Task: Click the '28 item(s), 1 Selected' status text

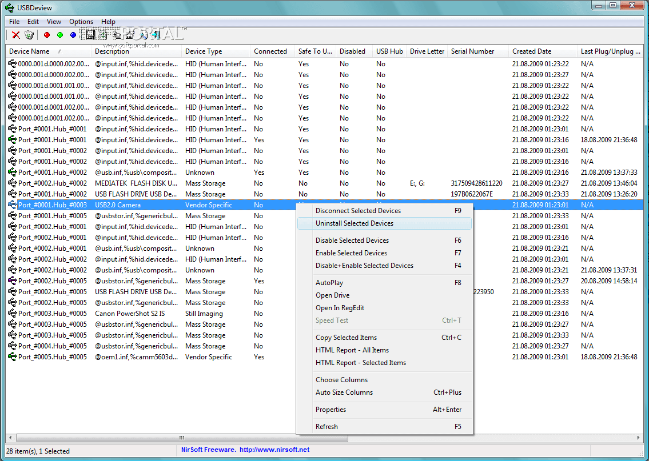Action: click(38, 451)
